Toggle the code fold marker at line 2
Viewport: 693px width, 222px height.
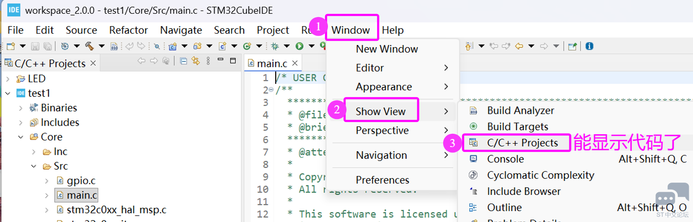pyautogui.click(x=271, y=90)
